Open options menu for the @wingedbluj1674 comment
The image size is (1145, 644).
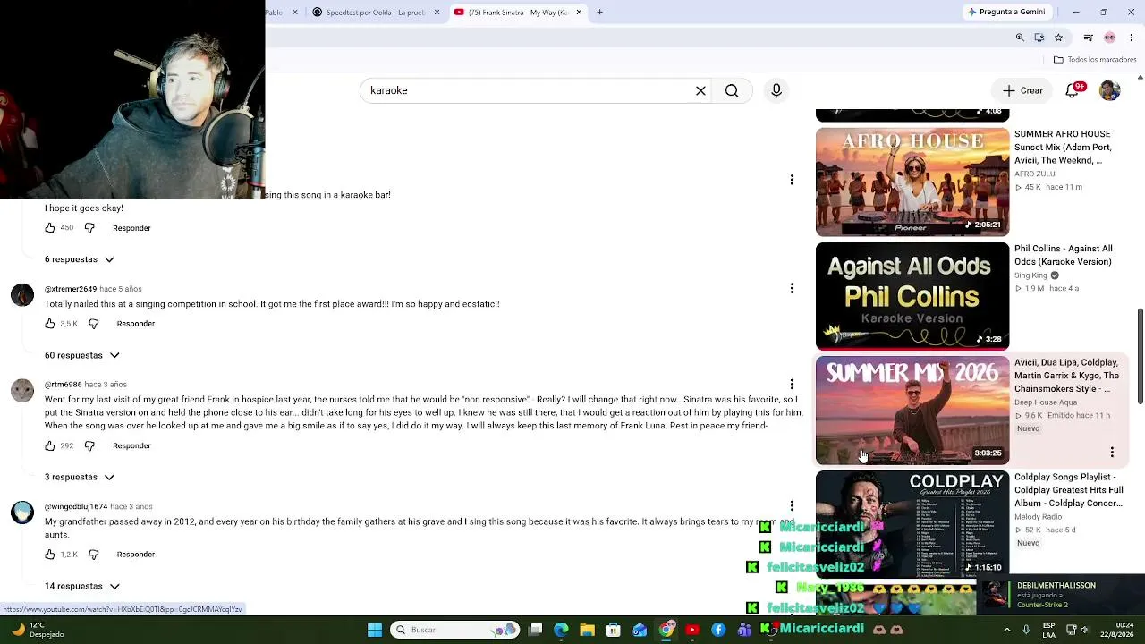click(792, 506)
